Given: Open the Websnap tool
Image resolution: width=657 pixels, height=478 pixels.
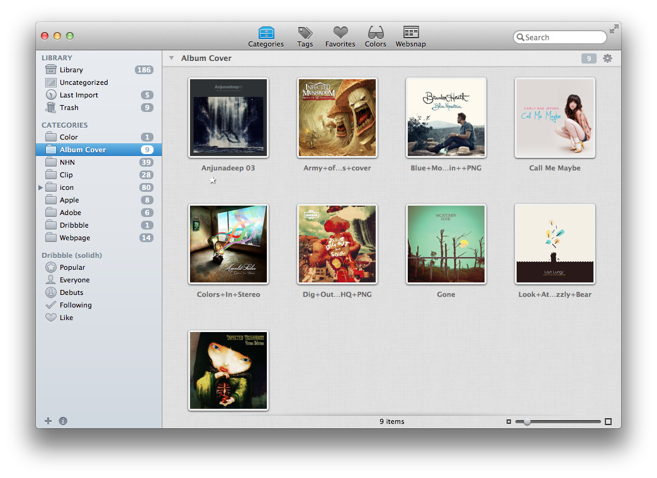Looking at the screenshot, I should (410, 37).
